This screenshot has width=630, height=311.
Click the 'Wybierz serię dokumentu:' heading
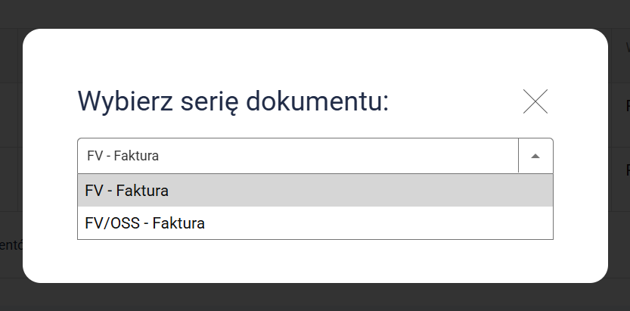point(233,101)
